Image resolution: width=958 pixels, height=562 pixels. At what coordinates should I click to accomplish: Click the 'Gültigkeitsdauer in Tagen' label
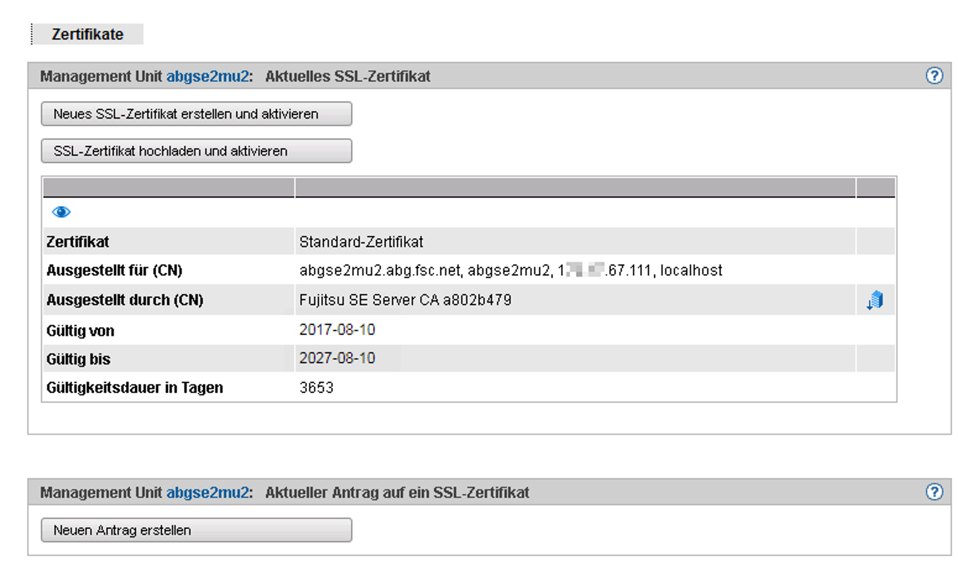pyautogui.click(x=134, y=388)
